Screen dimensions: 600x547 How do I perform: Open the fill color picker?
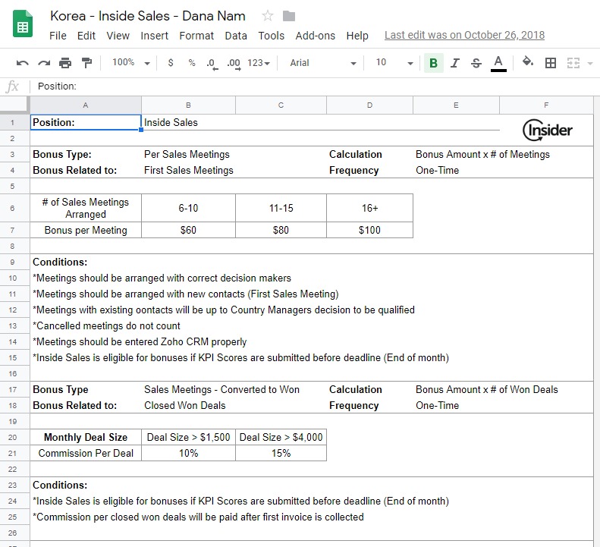528,63
